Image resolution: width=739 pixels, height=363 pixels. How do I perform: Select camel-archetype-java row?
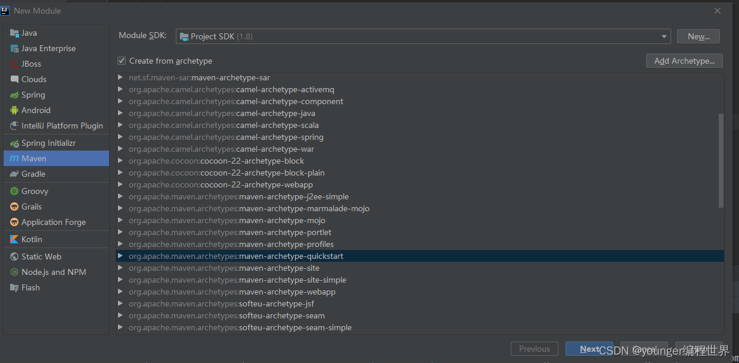pyautogui.click(x=420, y=113)
